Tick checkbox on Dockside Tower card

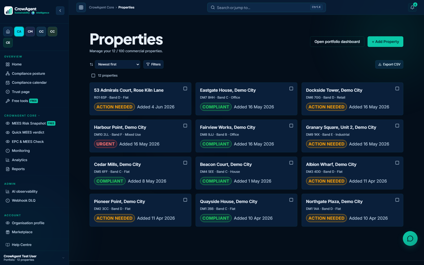coord(397,89)
